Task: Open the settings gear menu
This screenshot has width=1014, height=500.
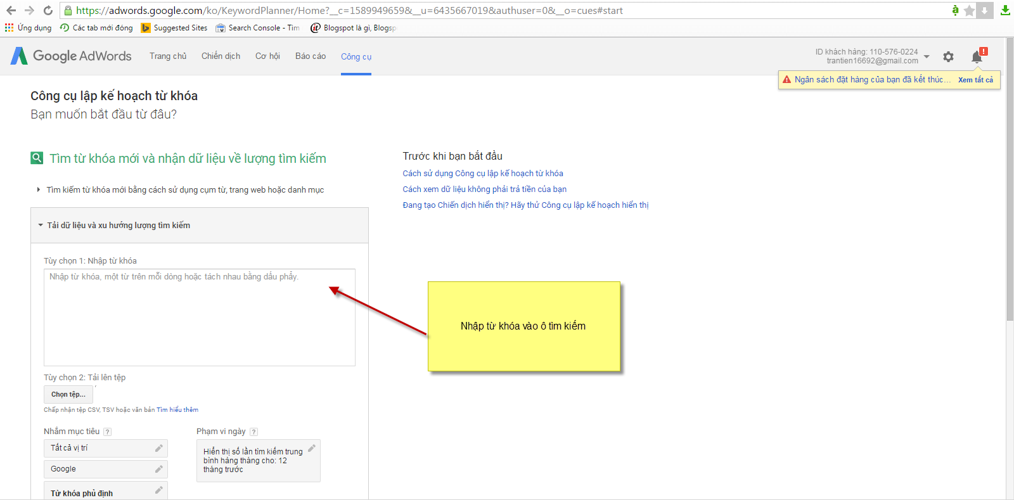Action: 948,57
